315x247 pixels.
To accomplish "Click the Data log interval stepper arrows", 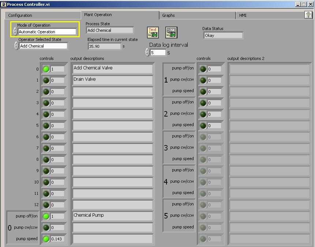I will pyautogui.click(x=147, y=52).
